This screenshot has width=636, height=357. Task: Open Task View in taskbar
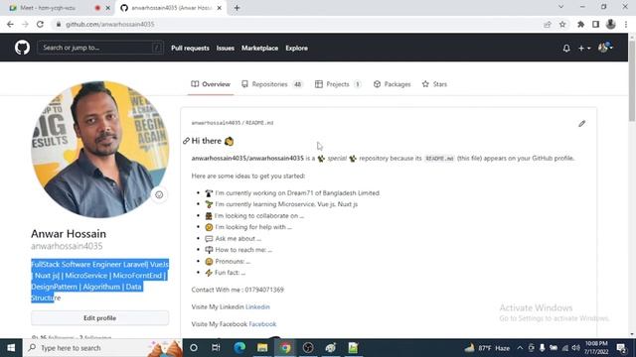coord(216,348)
